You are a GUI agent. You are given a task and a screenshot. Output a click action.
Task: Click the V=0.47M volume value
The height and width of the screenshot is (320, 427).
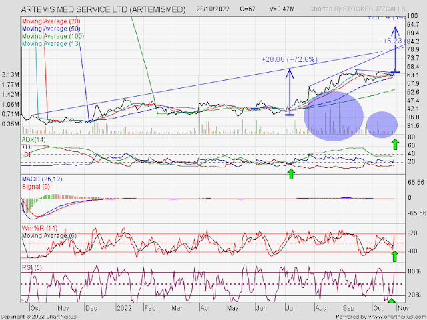282,9
